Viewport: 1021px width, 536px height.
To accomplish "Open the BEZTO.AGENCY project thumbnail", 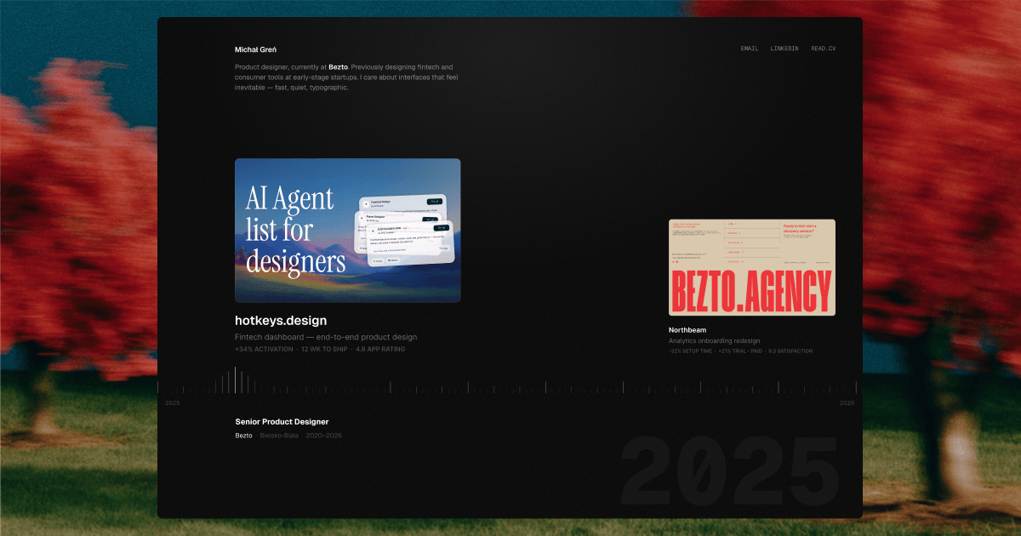I will [752, 267].
